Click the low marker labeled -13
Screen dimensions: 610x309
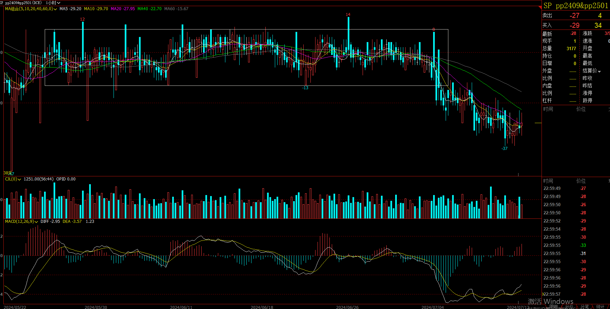tap(305, 88)
